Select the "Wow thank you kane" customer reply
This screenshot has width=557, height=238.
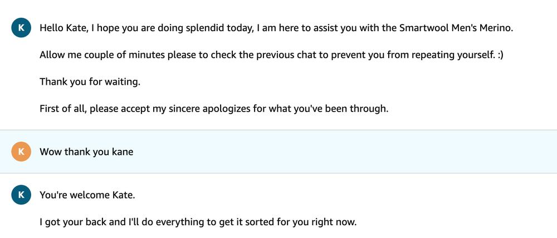point(86,152)
